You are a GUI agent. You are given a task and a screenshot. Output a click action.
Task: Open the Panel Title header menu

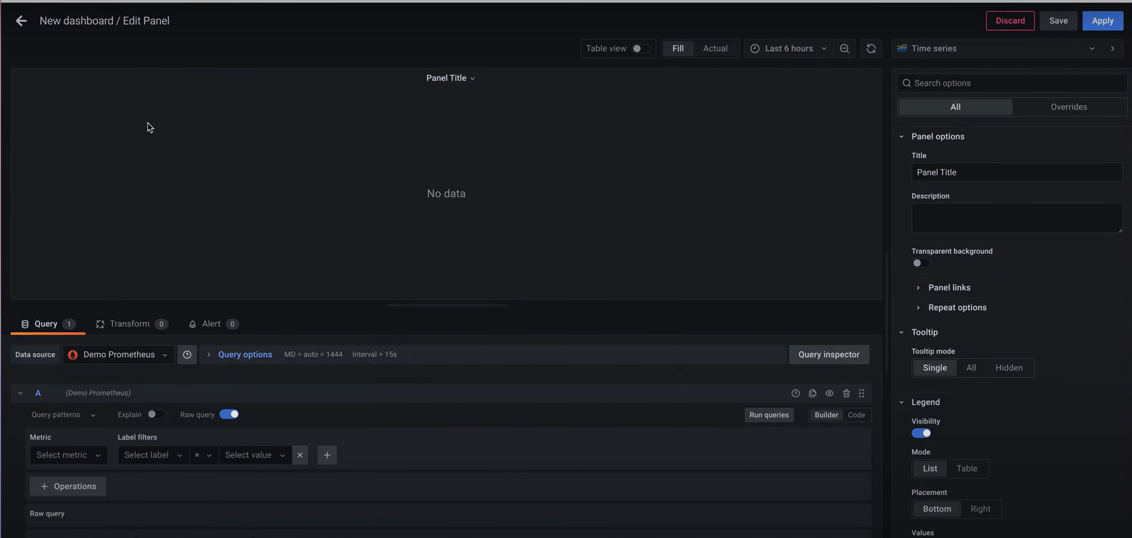[450, 78]
